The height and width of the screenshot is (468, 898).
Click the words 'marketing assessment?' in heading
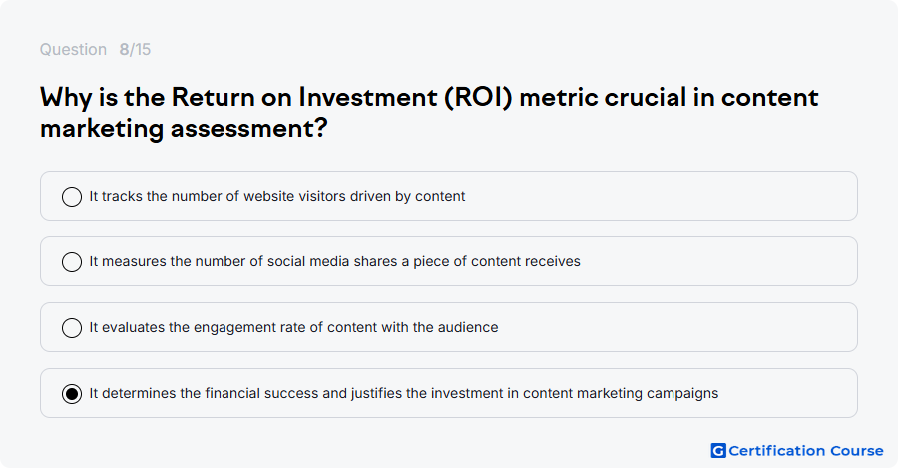[184, 128]
